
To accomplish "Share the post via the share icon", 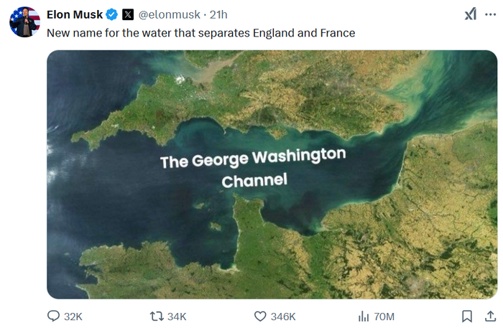I will [x=491, y=317].
